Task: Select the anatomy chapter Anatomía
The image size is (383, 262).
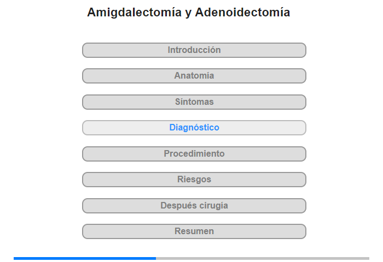Action: click(x=194, y=76)
